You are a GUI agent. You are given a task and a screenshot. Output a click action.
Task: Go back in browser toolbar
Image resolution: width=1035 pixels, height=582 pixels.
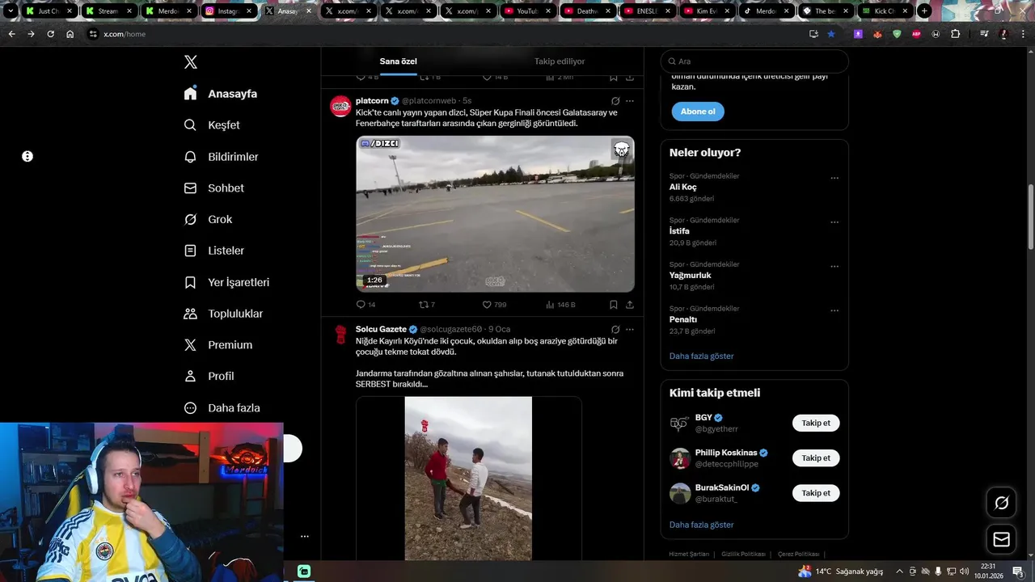[x=11, y=34]
